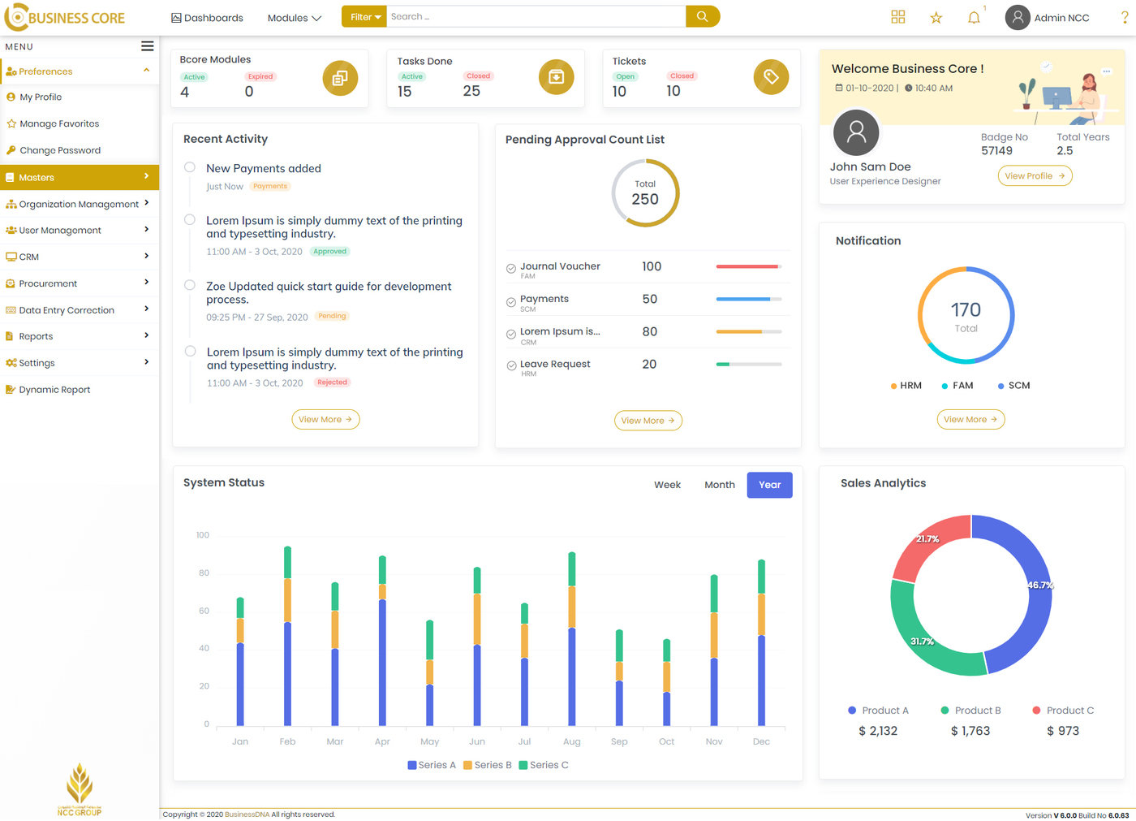
Task: Click the View Profile button
Action: click(x=1035, y=175)
